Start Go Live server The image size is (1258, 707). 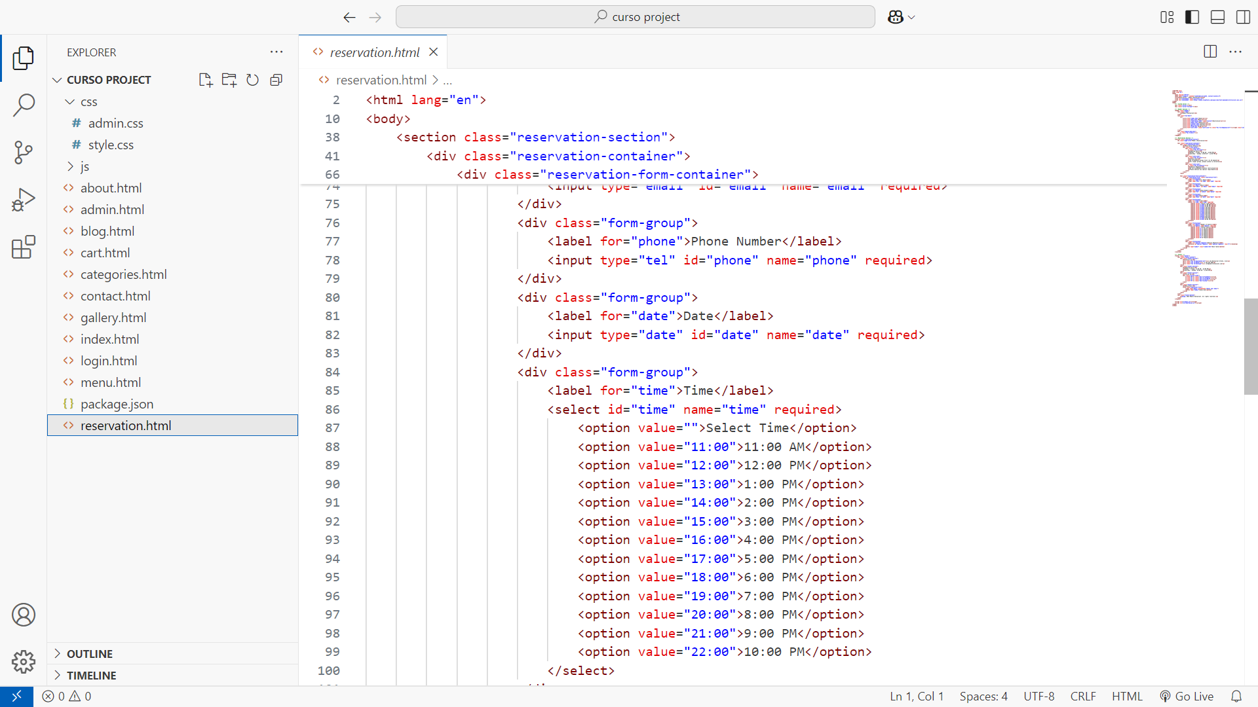click(1187, 697)
